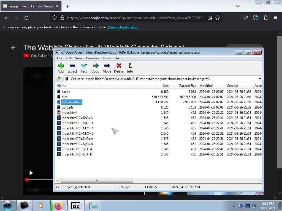
Task: Open Firefox extensions puzzle icon
Action: (265, 18)
